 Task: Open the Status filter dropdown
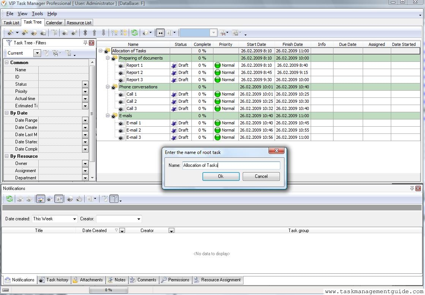pos(85,84)
